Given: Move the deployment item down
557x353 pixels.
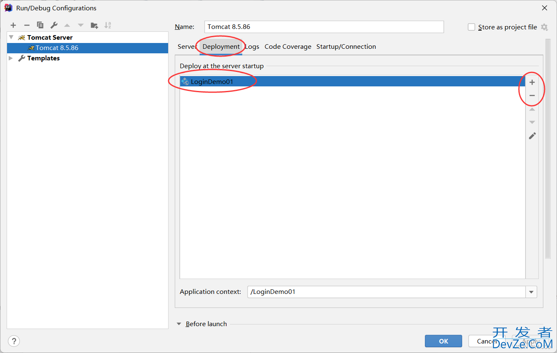Looking at the screenshot, I should (x=532, y=122).
